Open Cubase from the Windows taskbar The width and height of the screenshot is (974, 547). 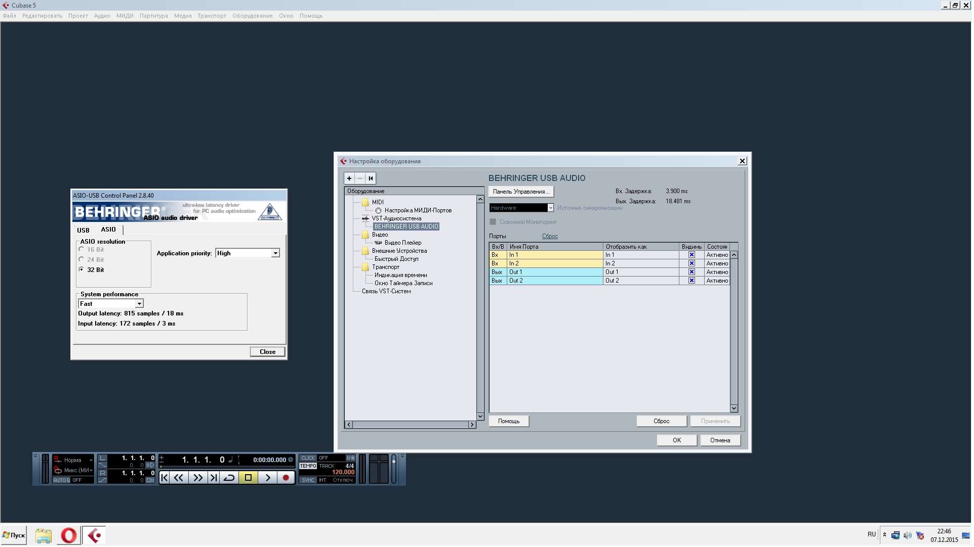point(94,536)
